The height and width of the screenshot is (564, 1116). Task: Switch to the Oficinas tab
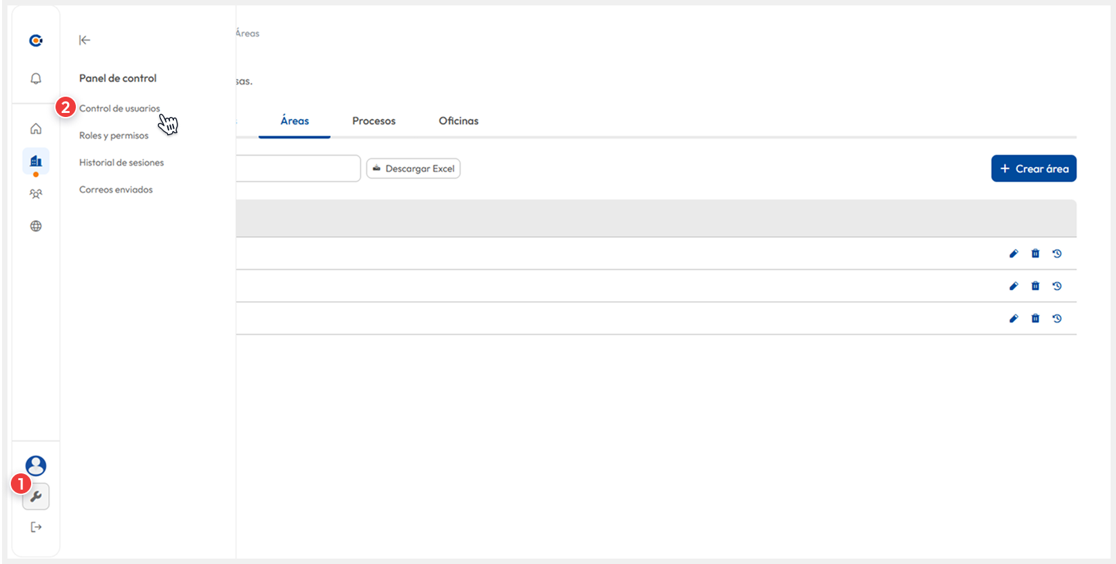(x=458, y=121)
